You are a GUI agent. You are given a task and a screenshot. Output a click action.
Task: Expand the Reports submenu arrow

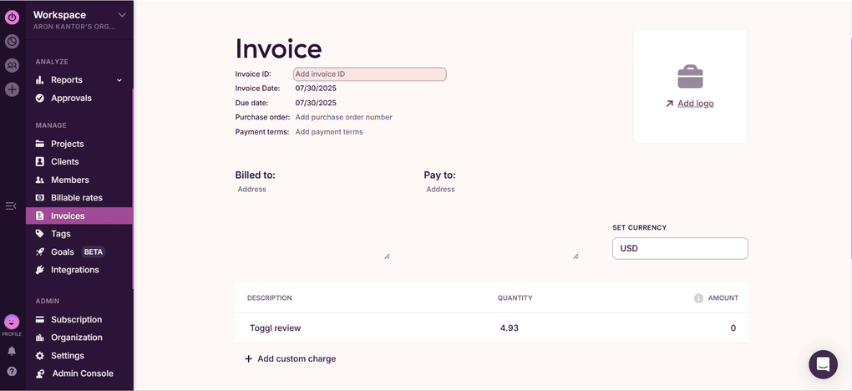[119, 80]
